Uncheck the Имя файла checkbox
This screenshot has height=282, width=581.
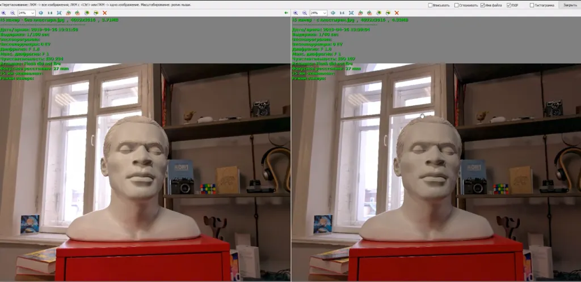click(x=483, y=5)
